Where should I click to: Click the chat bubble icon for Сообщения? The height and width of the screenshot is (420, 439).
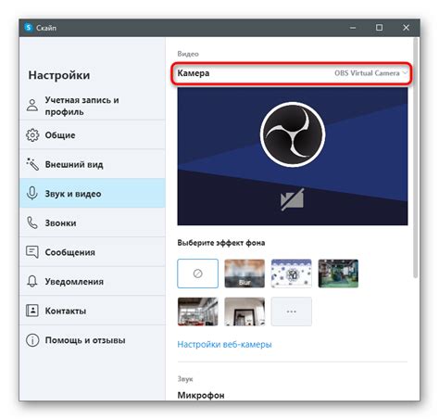(x=32, y=252)
